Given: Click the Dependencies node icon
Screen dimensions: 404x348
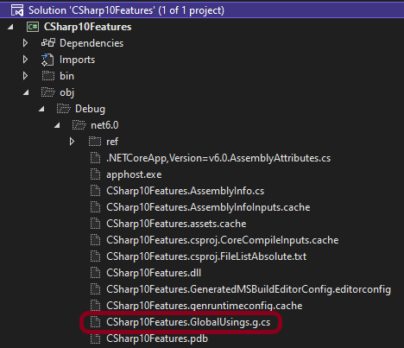Looking at the screenshot, I should click(x=48, y=43).
